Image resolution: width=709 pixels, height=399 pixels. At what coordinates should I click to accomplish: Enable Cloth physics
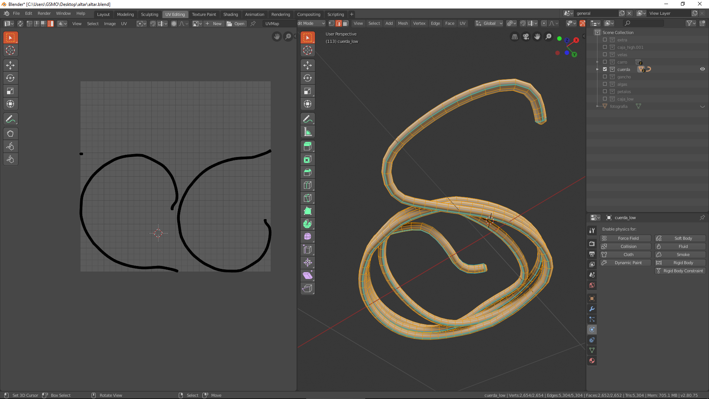[x=626, y=255]
